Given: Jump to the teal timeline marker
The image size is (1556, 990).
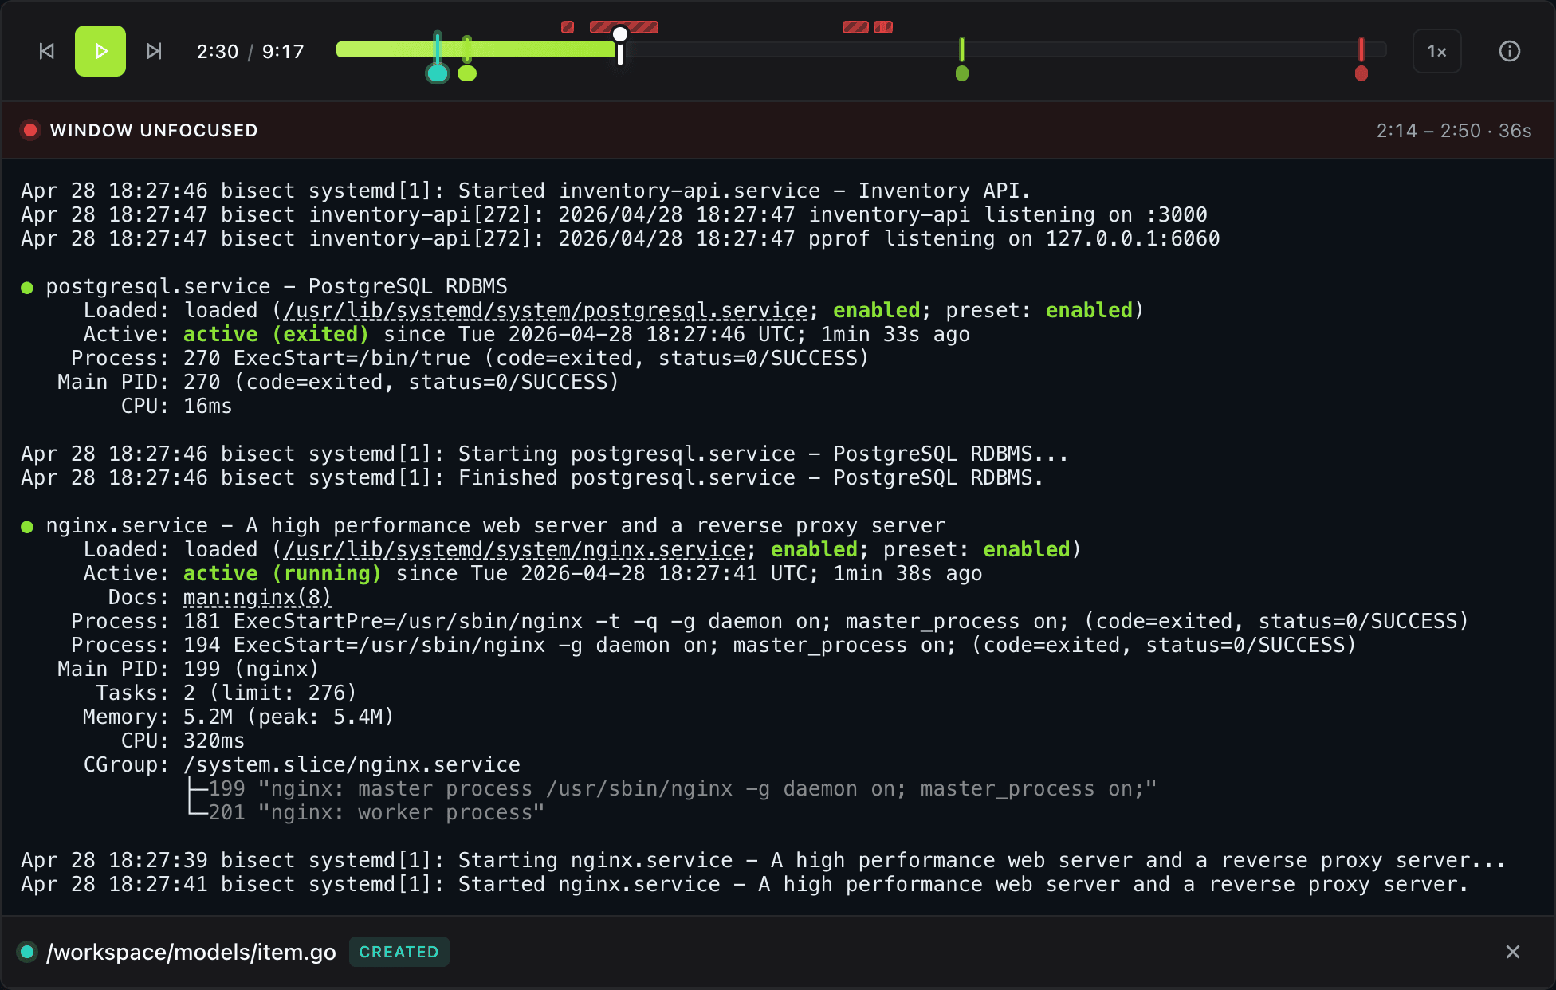Looking at the screenshot, I should 438,73.
